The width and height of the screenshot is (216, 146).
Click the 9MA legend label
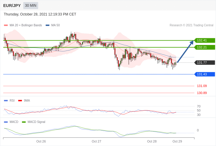(27, 101)
